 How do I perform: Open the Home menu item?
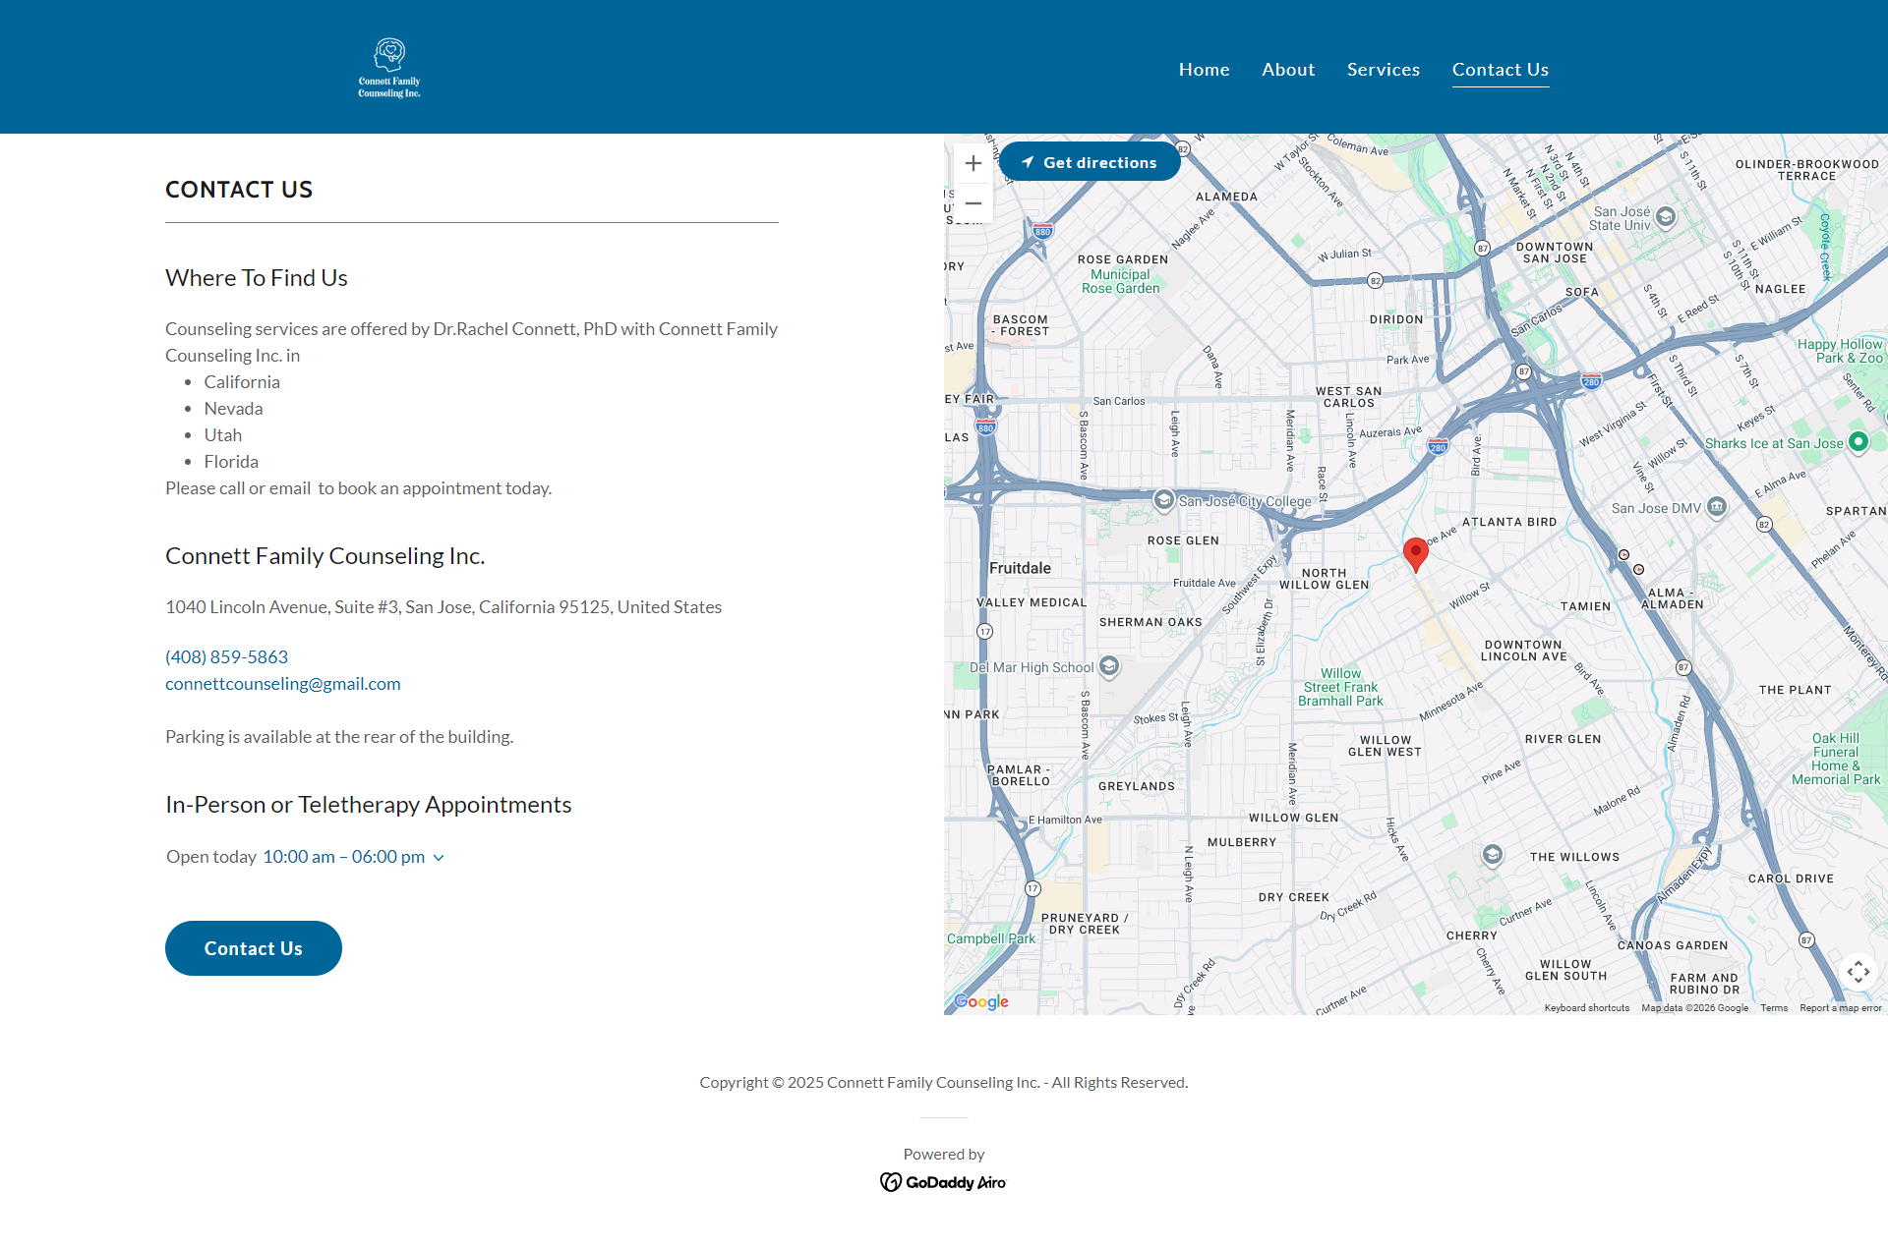coord(1205,70)
